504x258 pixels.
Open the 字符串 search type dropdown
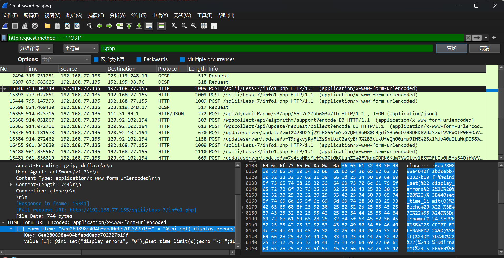click(x=81, y=48)
